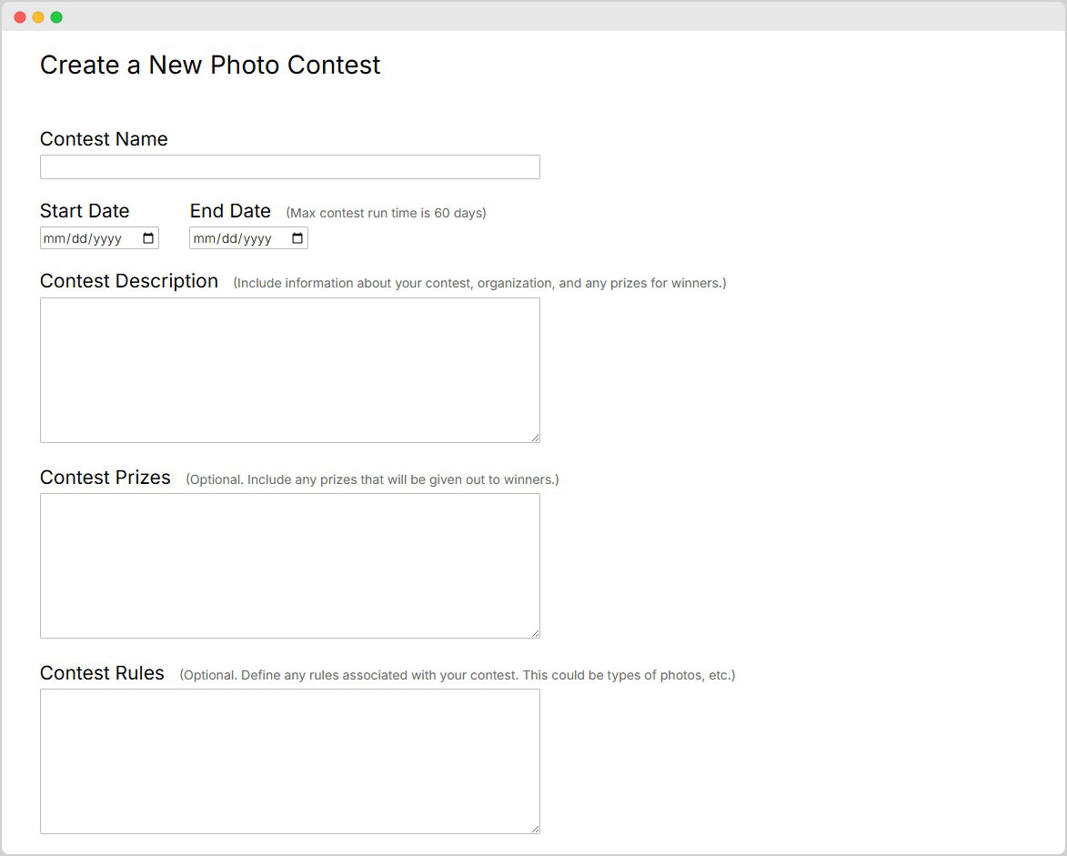Click the "Create a New Photo Contest" heading

tap(210, 65)
